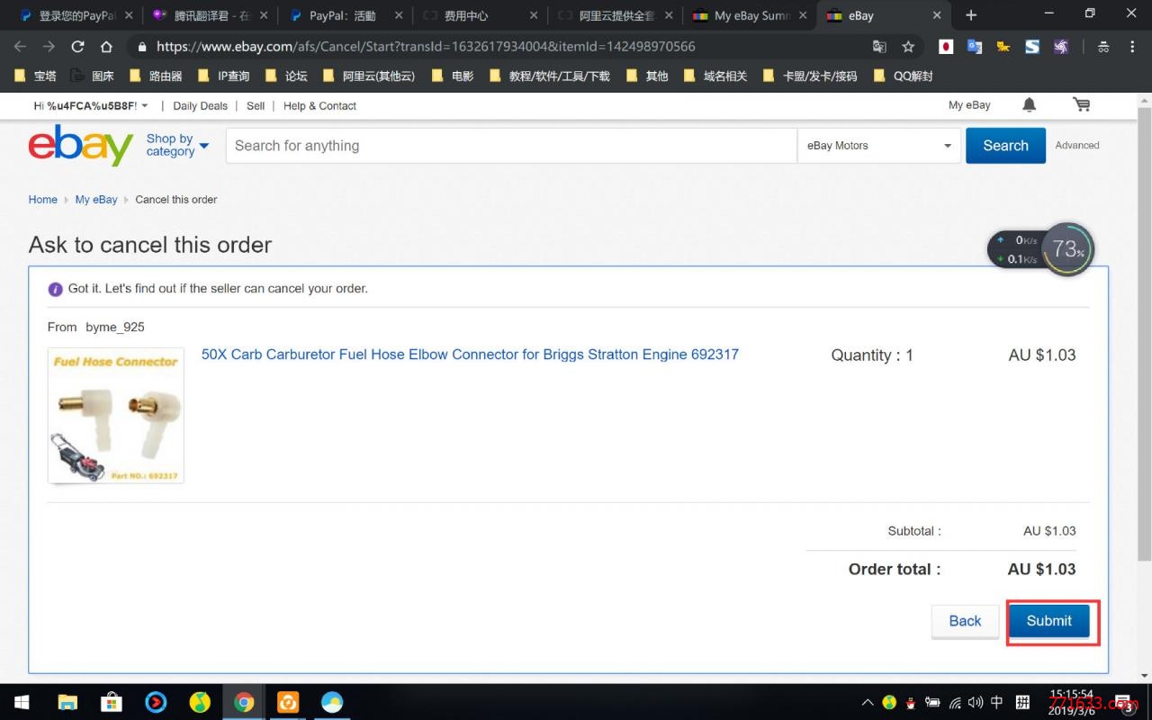Screen dimensions: 1152x720
Task: Click the Chrome icon in the taskbar
Action: pos(244,702)
